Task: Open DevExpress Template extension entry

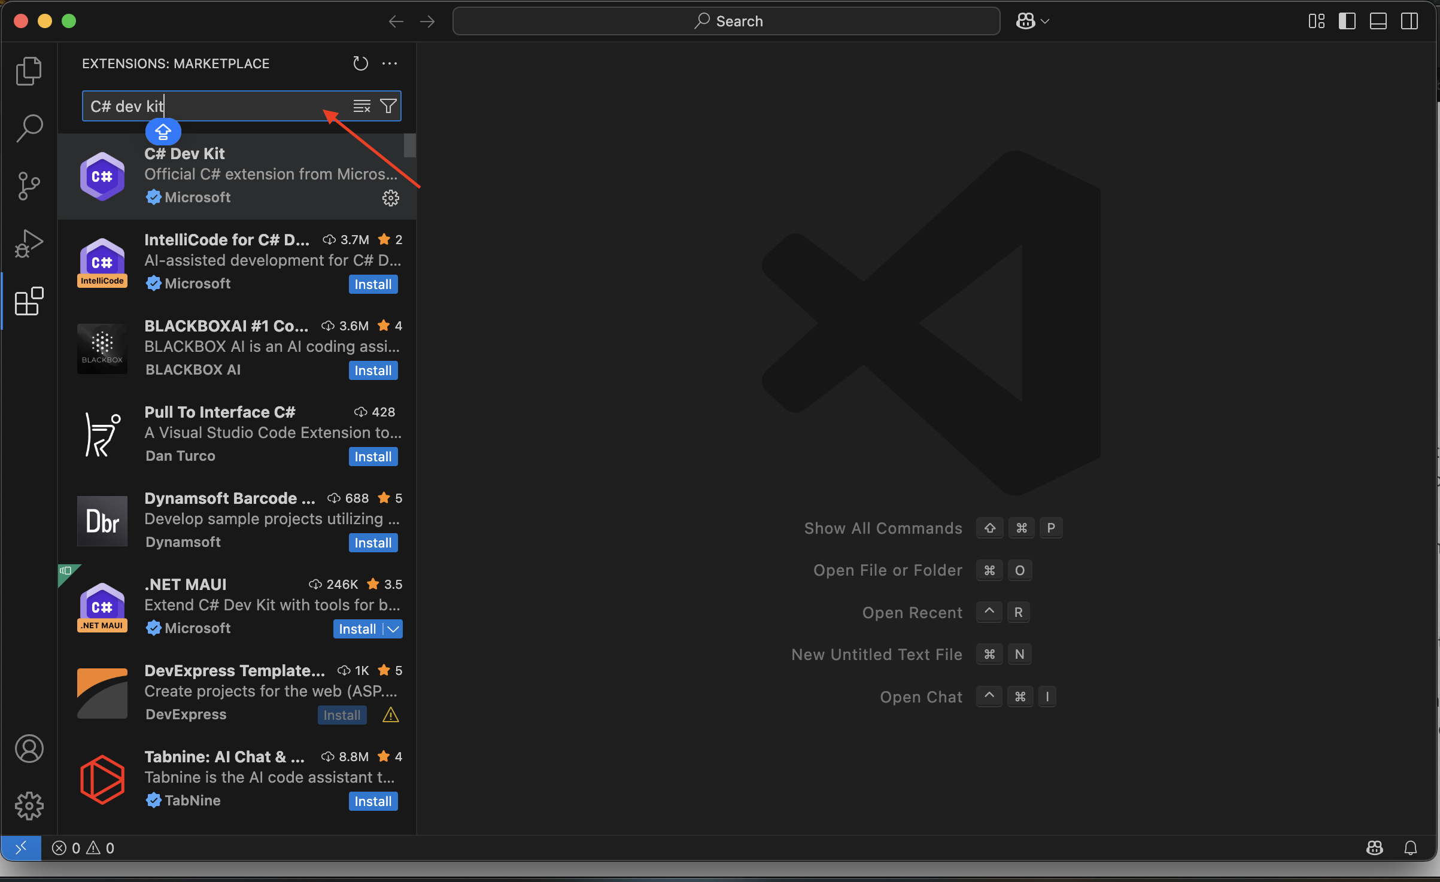Action: tap(237, 693)
